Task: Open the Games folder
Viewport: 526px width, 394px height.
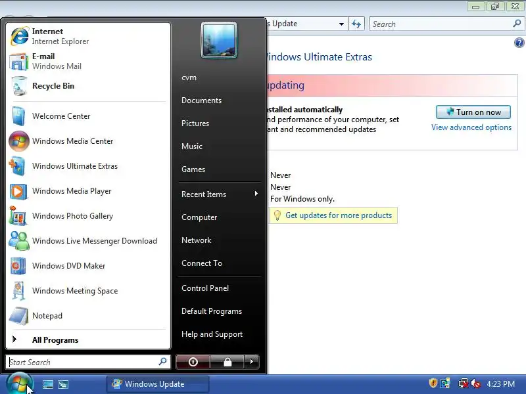Action: [x=193, y=169]
